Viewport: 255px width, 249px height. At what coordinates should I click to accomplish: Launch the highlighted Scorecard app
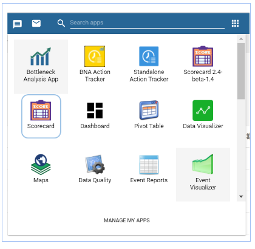(41, 117)
